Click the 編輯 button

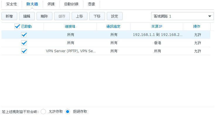click(27, 16)
